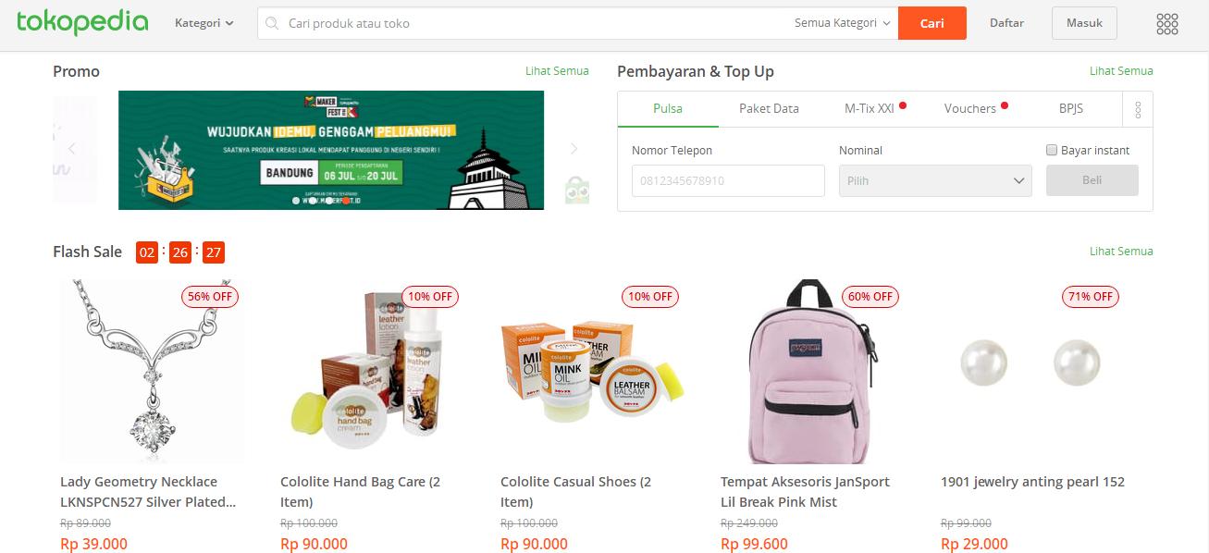
Task: Click the 71% OFF badge on pearl earrings
Action: coord(1091,297)
